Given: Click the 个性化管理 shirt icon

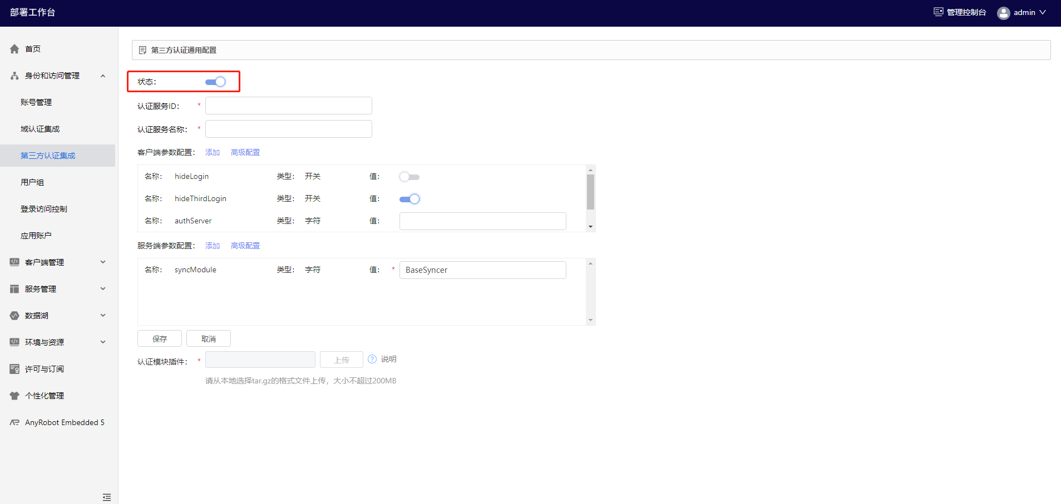Looking at the screenshot, I should [14, 396].
